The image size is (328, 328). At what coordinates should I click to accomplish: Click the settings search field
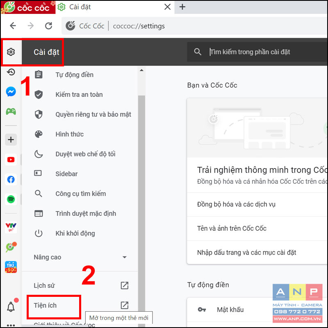click(x=257, y=52)
